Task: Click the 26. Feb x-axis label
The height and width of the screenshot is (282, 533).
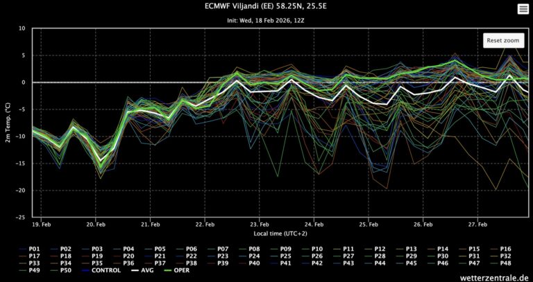Action: tap(423, 225)
